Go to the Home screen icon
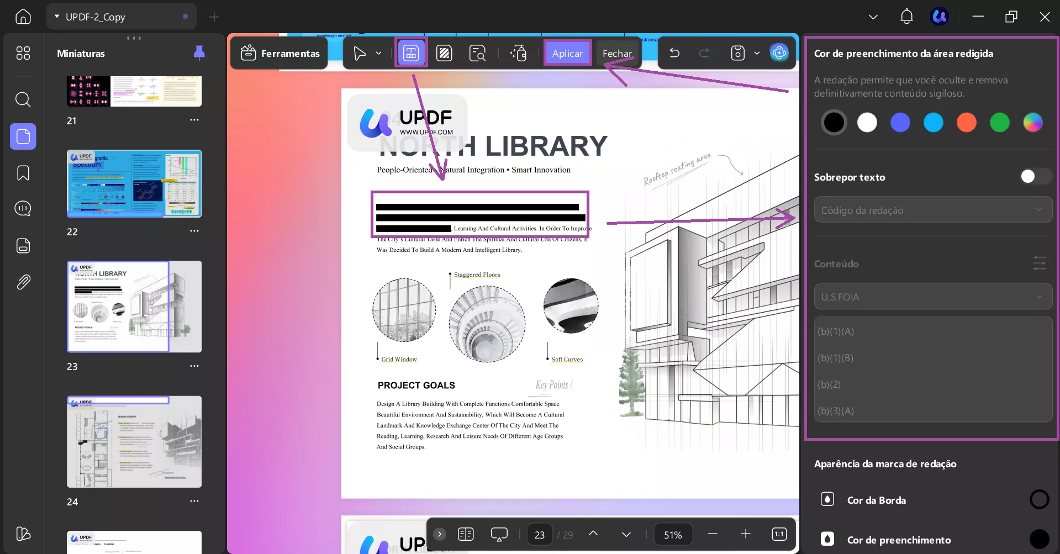The height and width of the screenshot is (554, 1060). (x=23, y=17)
